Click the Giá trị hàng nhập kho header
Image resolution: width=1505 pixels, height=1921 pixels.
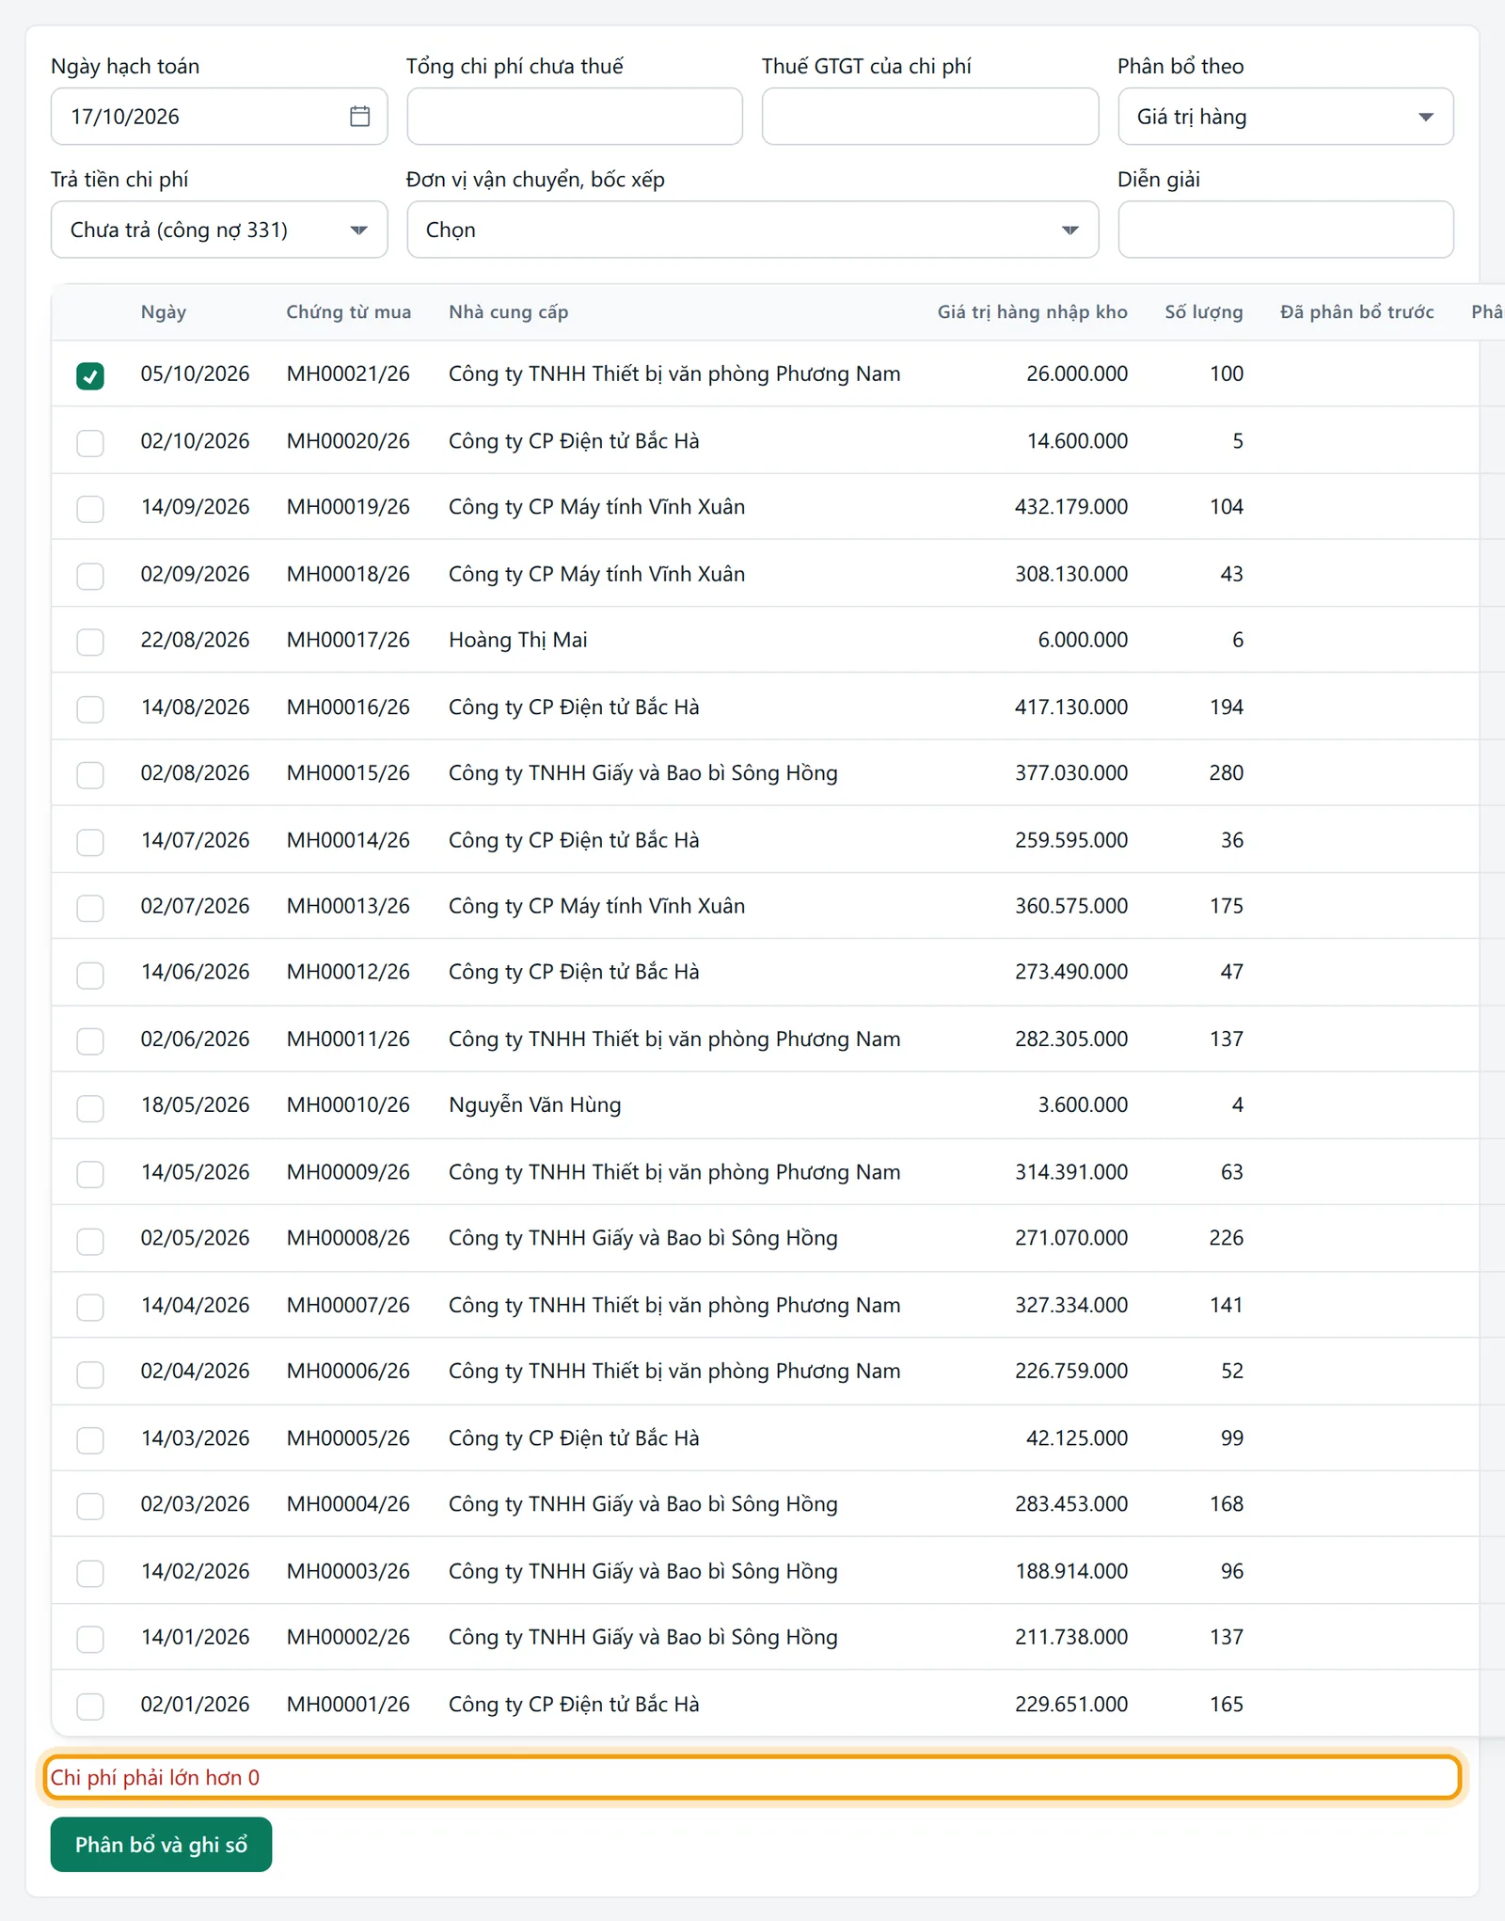point(1032,312)
